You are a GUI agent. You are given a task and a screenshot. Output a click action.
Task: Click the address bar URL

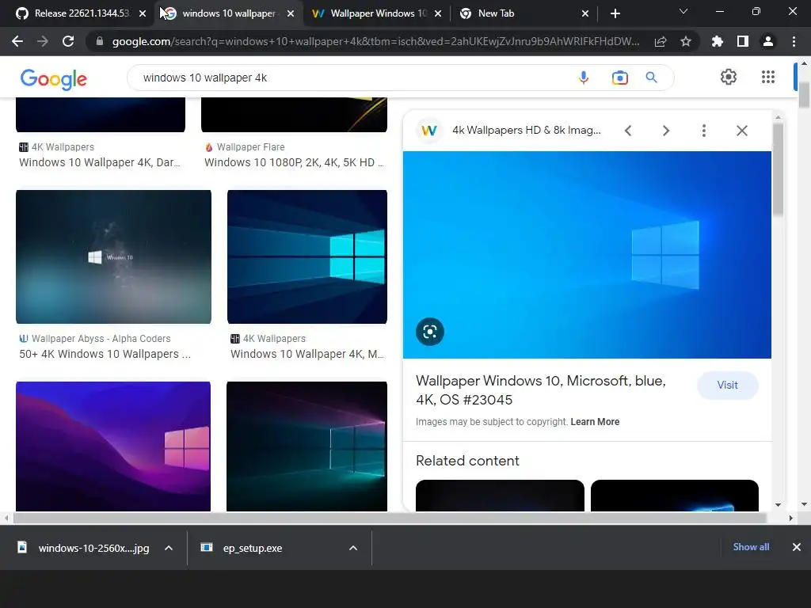coord(375,41)
